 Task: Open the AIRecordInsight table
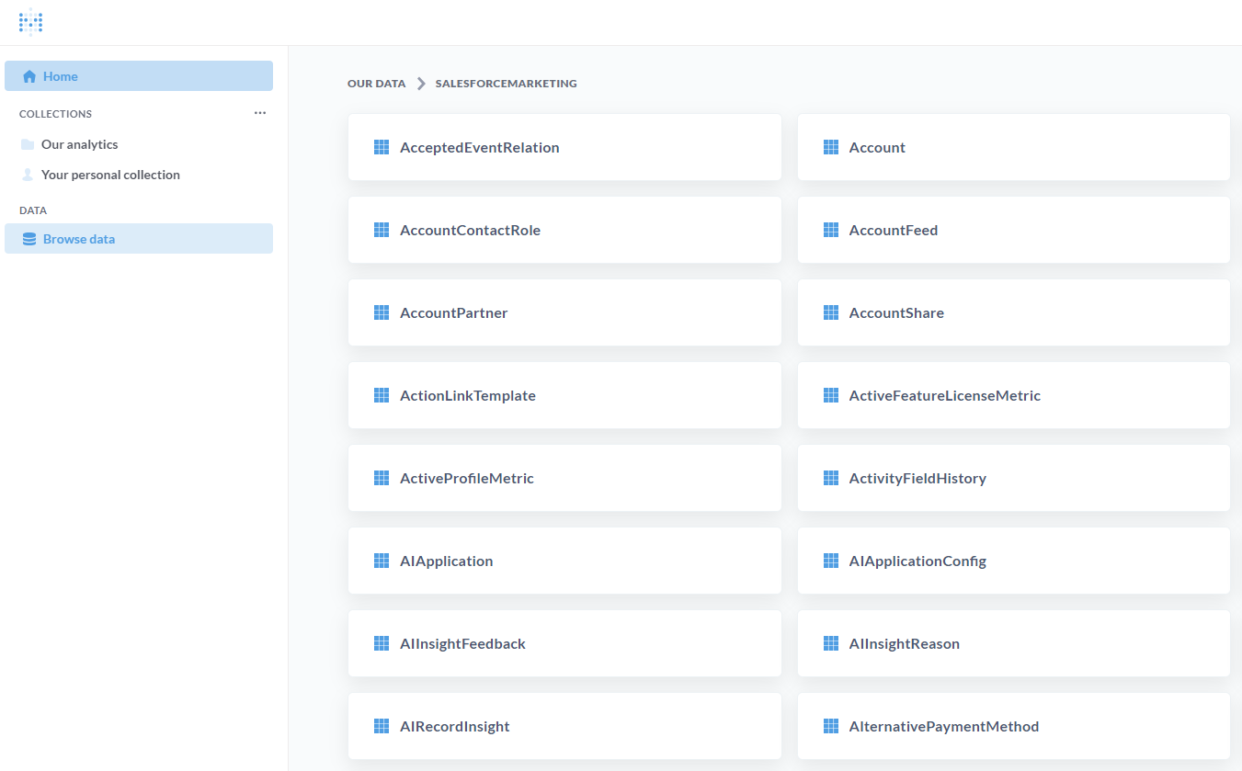454,726
